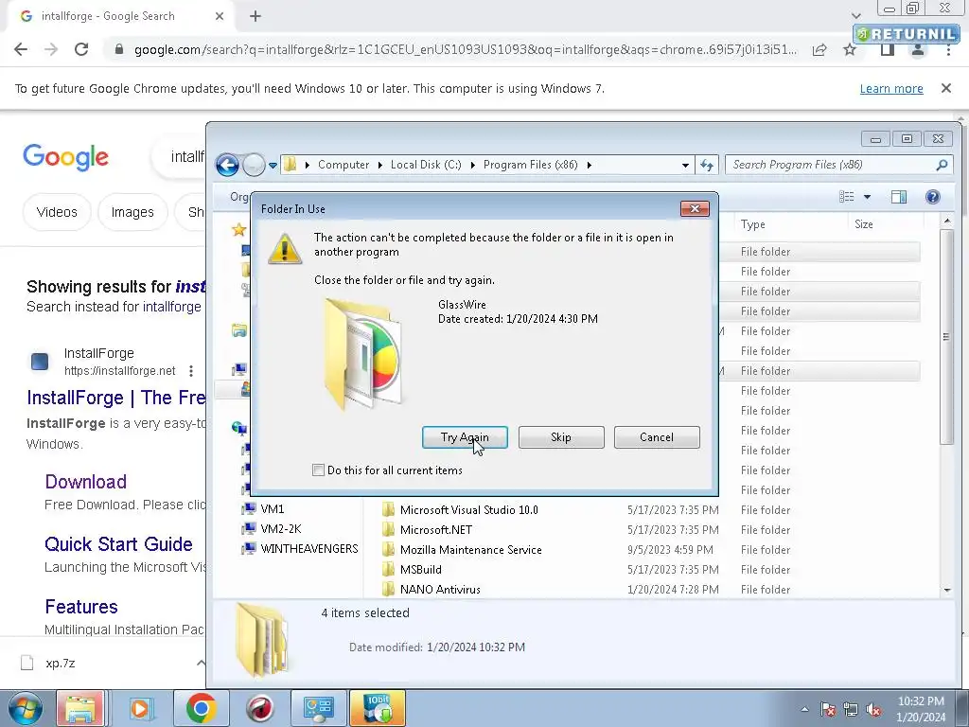
Task: Open Quick Start Guide link
Action: pos(118,544)
